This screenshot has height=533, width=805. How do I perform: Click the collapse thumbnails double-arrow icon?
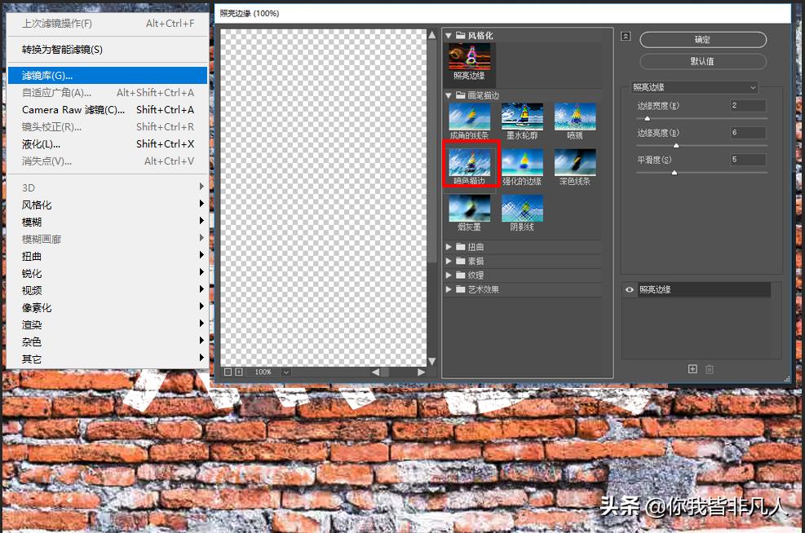(625, 36)
